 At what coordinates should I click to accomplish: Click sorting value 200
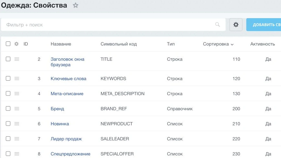click(x=236, y=109)
